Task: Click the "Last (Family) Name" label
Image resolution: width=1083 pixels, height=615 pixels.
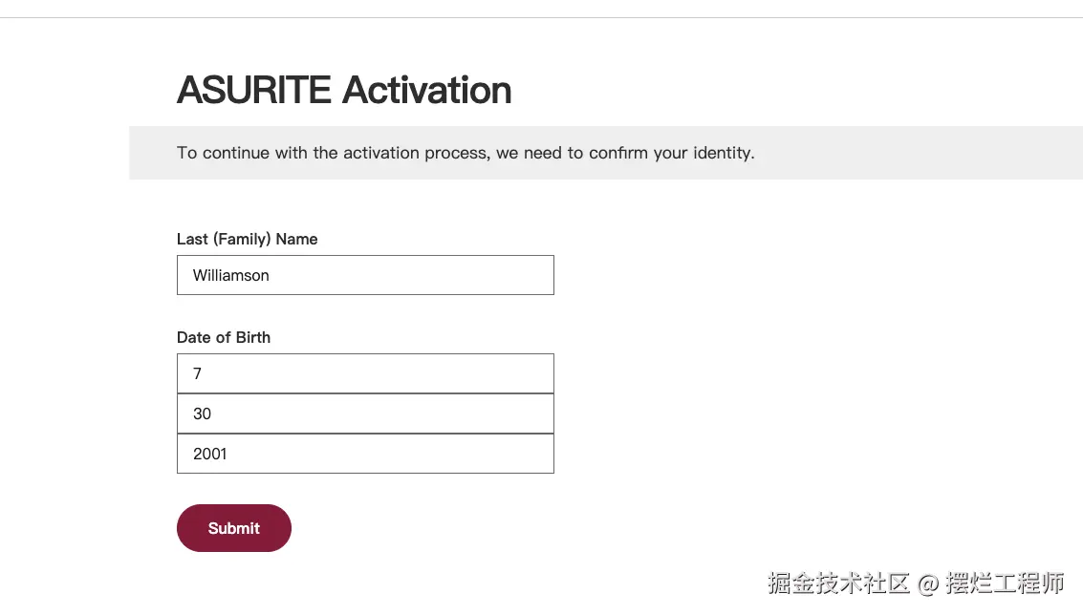Action: coord(247,239)
